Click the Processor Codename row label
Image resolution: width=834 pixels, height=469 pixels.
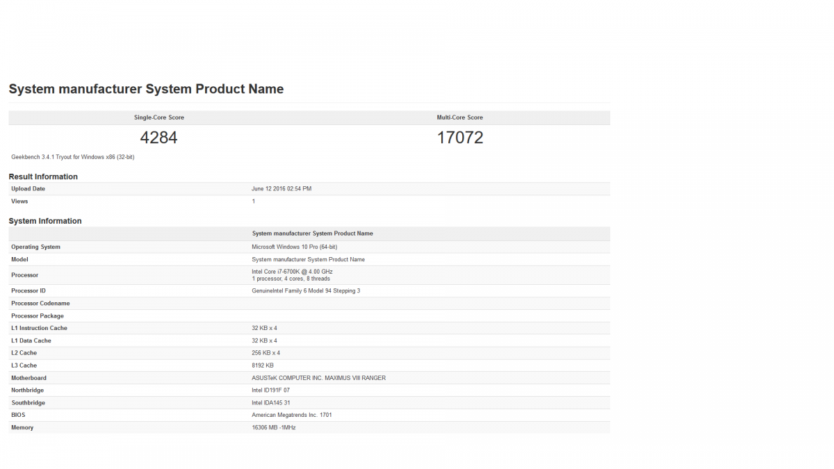click(40, 304)
